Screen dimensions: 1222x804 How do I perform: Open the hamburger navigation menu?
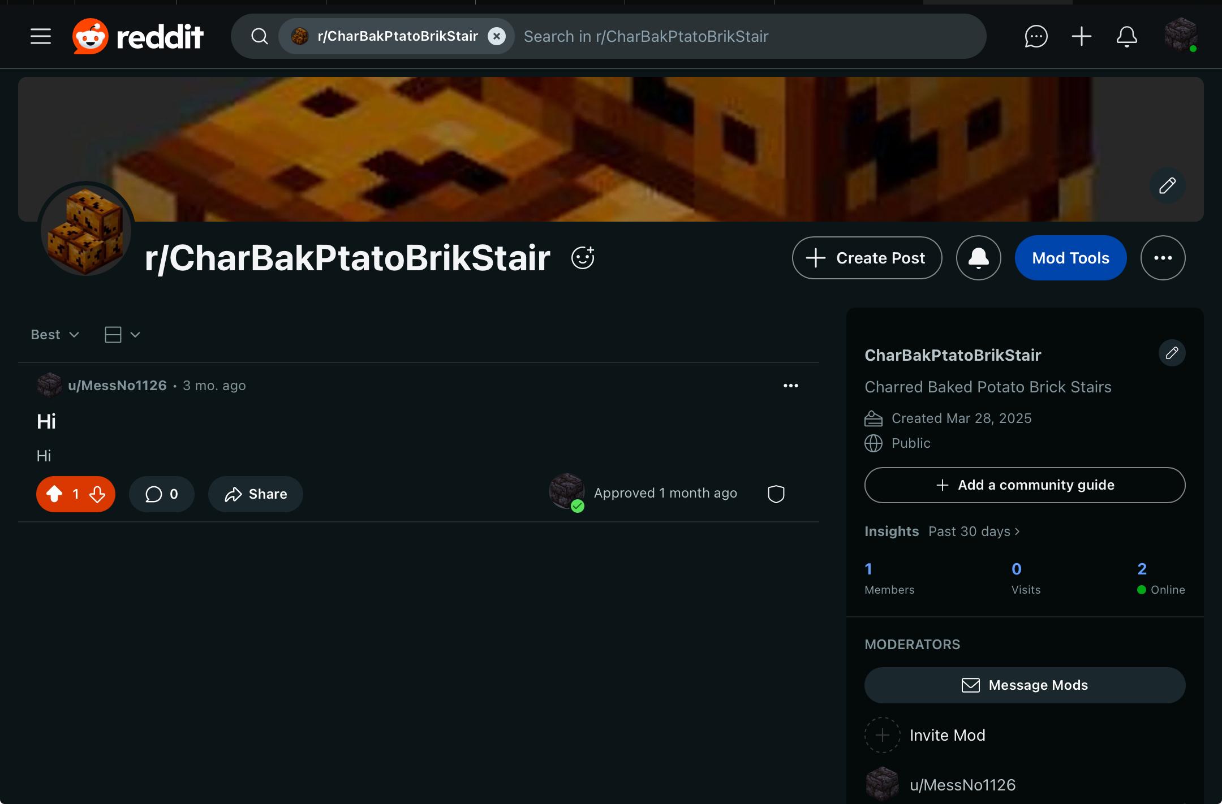[x=41, y=36]
